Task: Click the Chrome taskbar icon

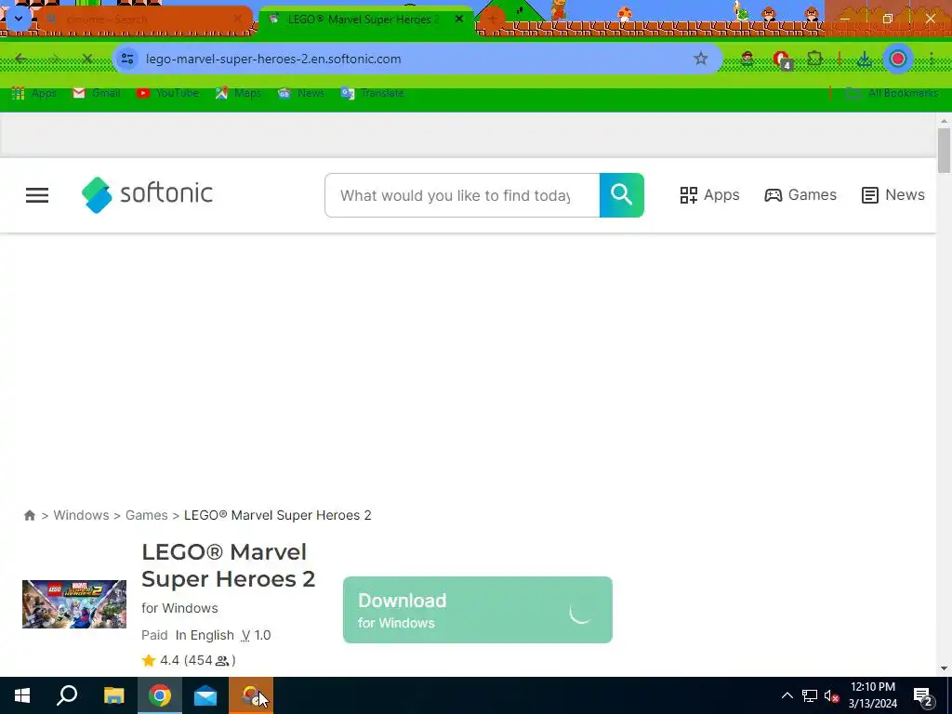Action: tap(160, 695)
